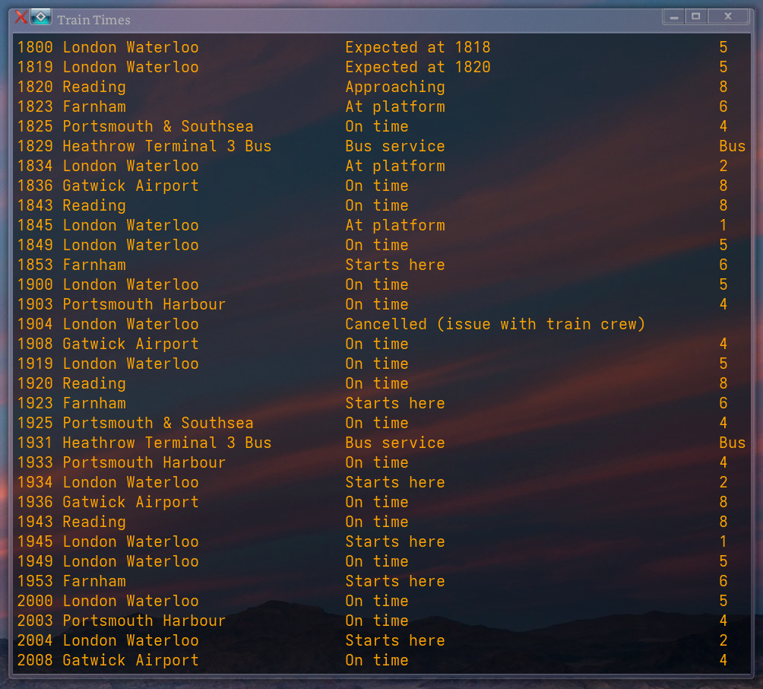This screenshot has height=689, width=763.
Task: Click the Train Times window title
Action: pos(94,20)
